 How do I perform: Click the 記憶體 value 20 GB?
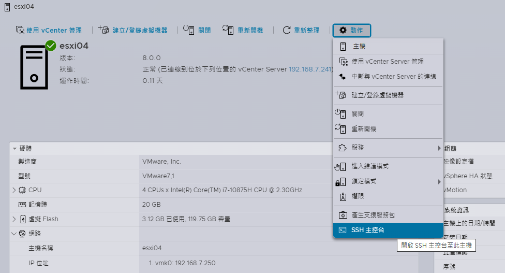click(152, 205)
